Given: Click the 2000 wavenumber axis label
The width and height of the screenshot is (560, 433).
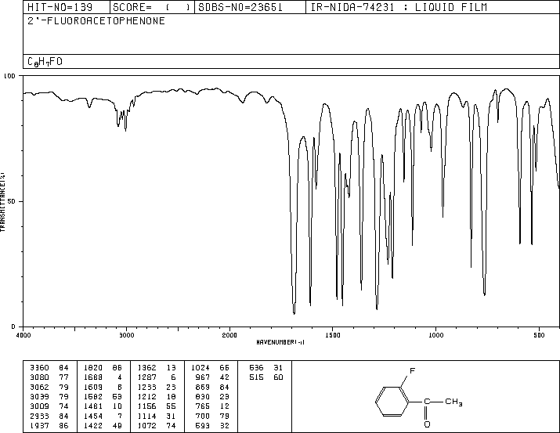Looking at the screenshot, I should point(229,335).
